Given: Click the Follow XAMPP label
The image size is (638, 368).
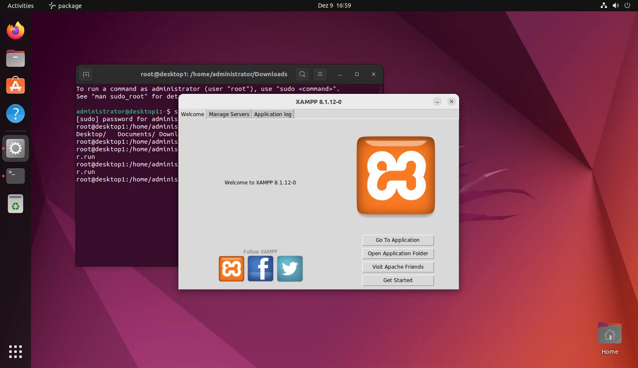Looking at the screenshot, I should pos(261,252).
